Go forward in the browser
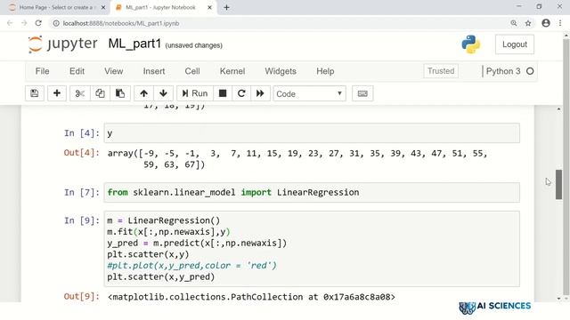 (24, 23)
